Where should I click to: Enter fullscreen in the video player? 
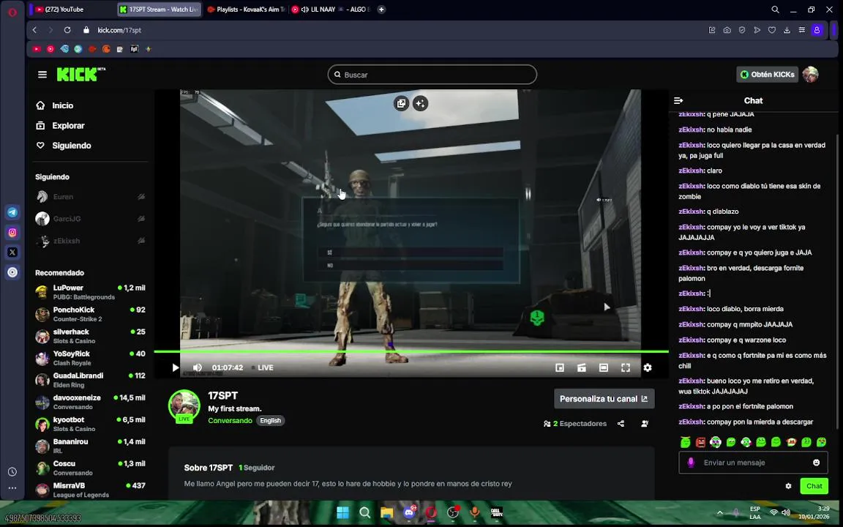(625, 367)
